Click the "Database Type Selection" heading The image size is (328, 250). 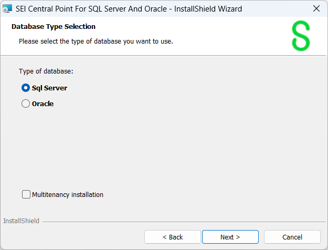tap(54, 27)
